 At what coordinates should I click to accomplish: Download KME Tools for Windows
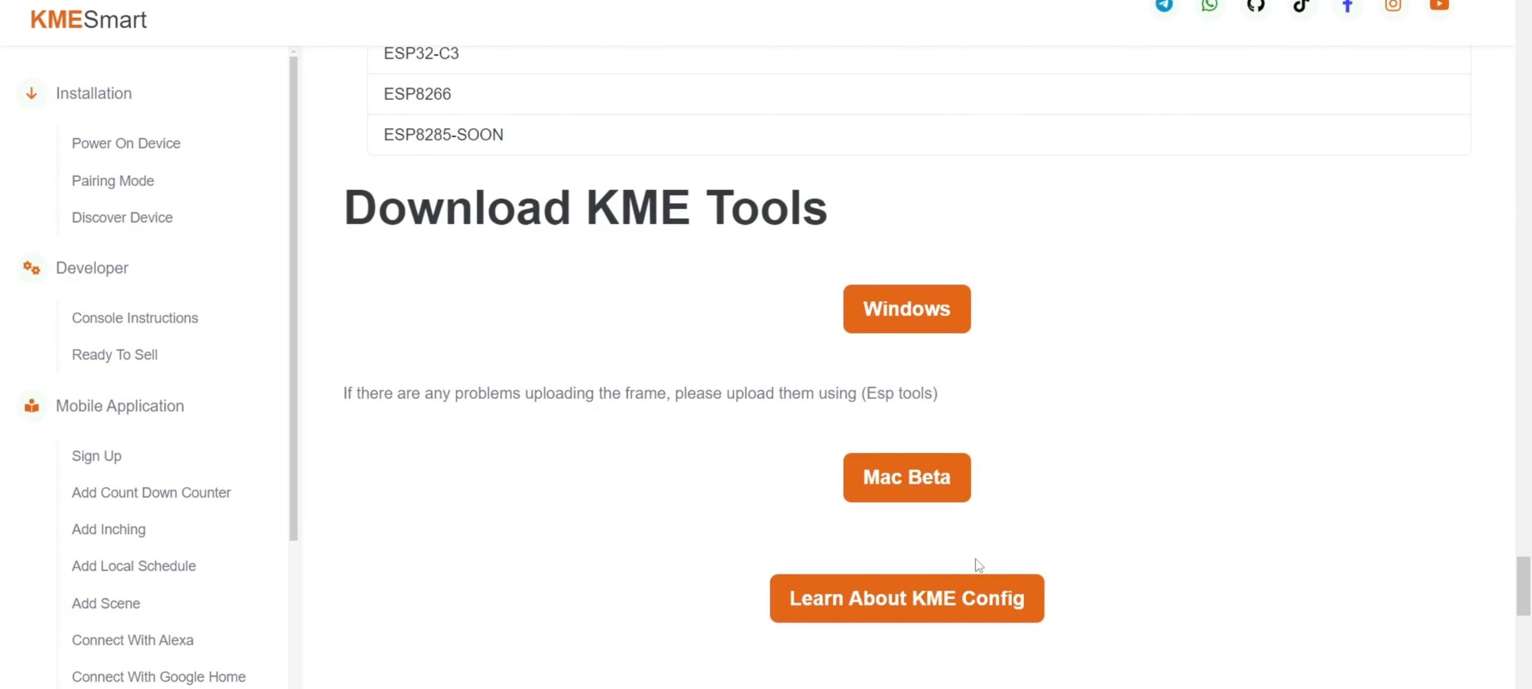pyautogui.click(x=906, y=308)
